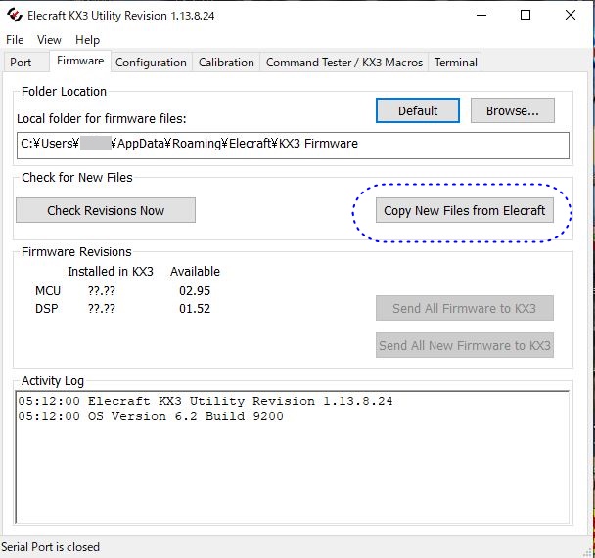Minimize the KX3 Utility window

click(481, 16)
